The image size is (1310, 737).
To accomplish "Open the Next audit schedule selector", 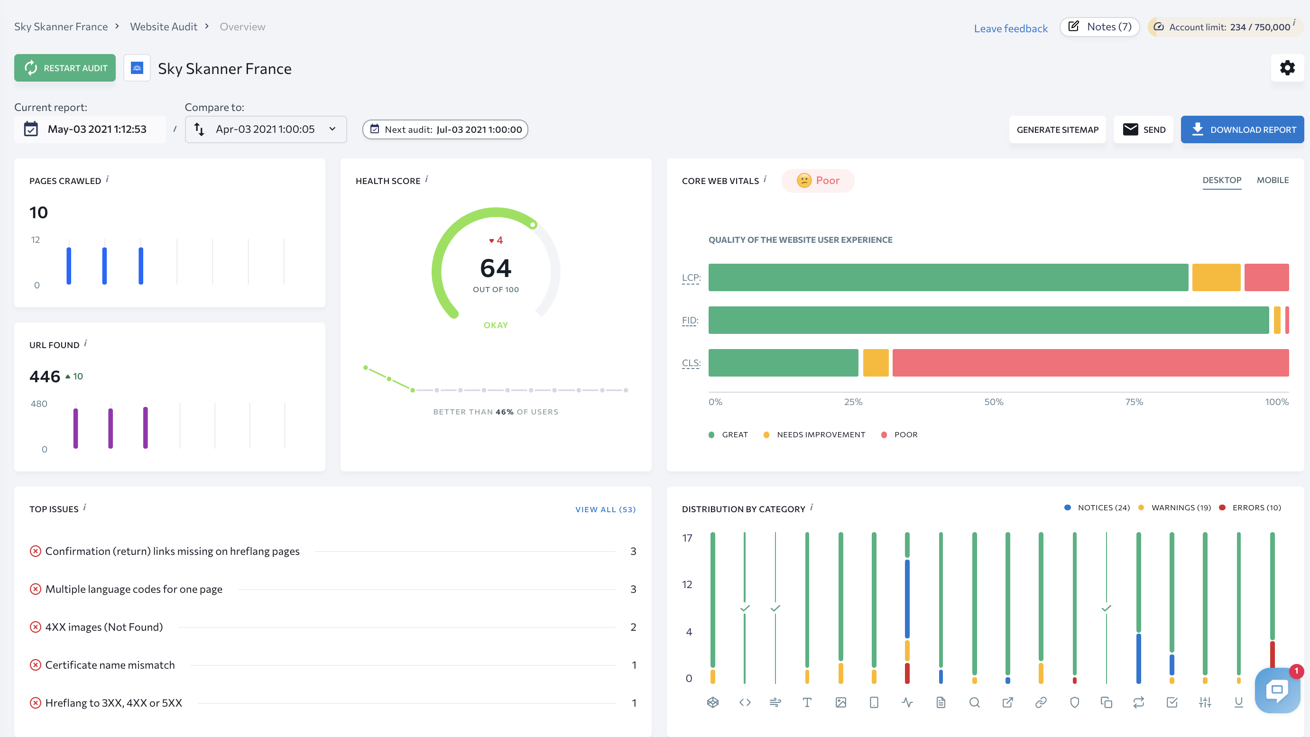I will pos(445,129).
